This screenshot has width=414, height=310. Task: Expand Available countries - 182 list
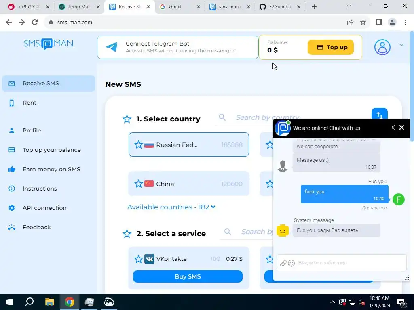(171, 207)
